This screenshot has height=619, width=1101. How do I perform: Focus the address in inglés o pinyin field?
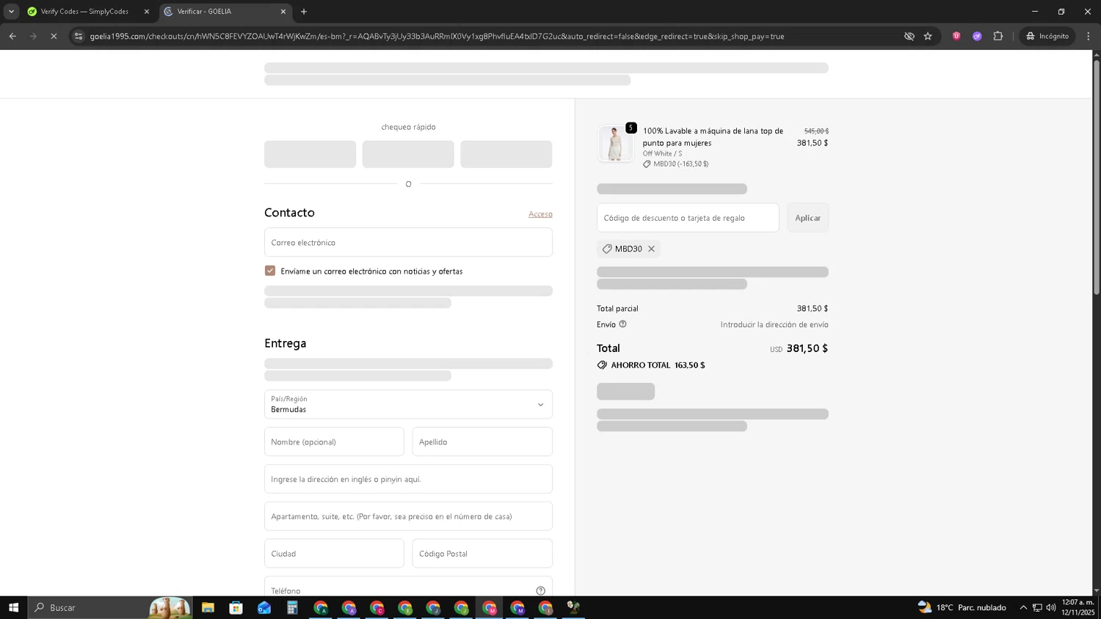point(408,479)
